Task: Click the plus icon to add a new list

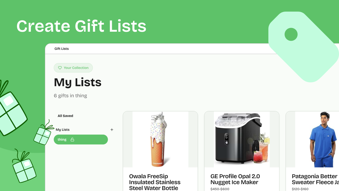Action: [x=112, y=130]
